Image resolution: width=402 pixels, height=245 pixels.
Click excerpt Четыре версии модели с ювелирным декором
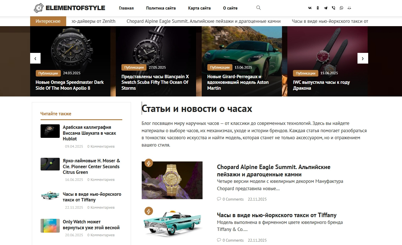280,185
